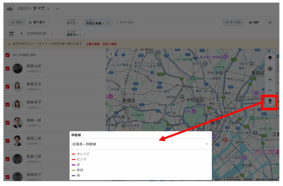Uncheck 14人を地図に表示 checkbox

8,55
